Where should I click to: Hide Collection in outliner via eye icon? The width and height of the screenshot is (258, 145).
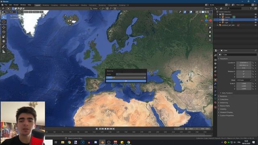pyautogui.click(x=256, y=14)
